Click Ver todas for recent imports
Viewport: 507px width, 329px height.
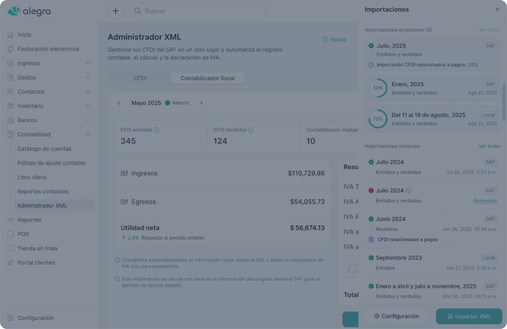(489, 146)
